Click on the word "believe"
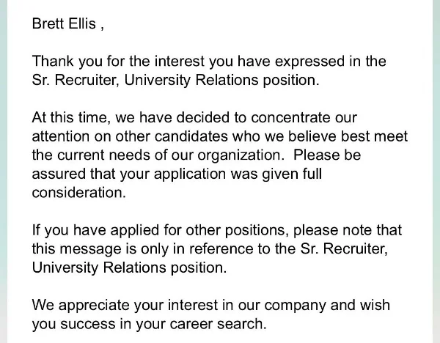Viewport: 440px width, 343px height. (x=312, y=136)
